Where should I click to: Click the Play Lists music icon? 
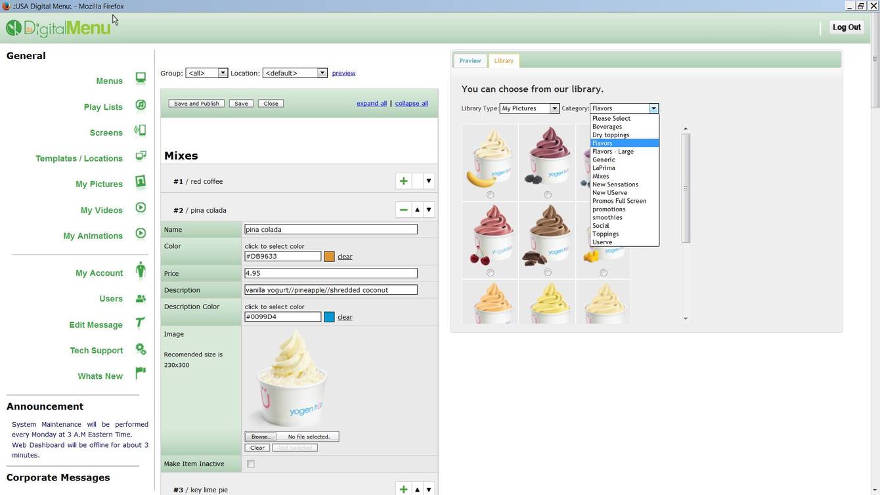click(x=141, y=105)
